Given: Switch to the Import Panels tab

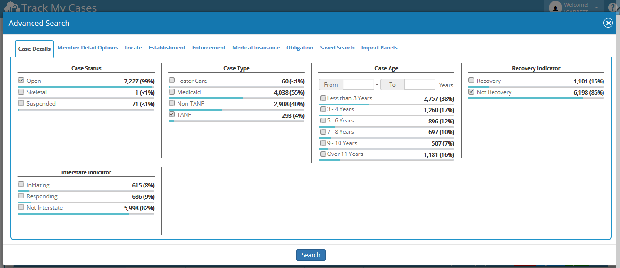Looking at the screenshot, I should (379, 48).
